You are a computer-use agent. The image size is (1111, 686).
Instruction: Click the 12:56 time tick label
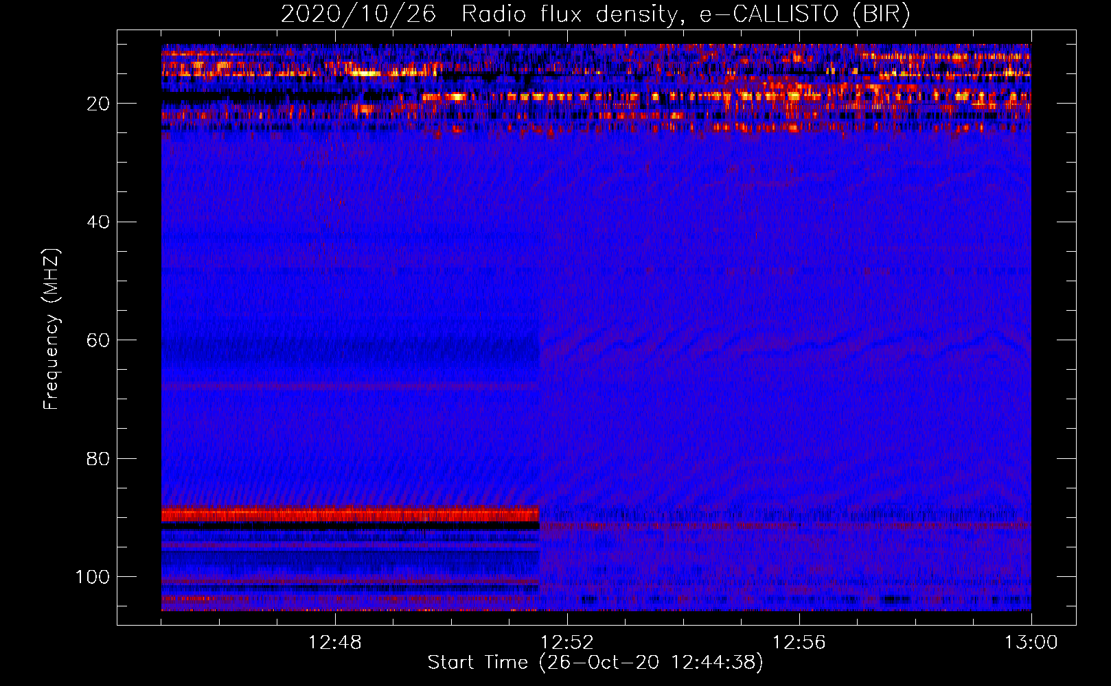coord(799,643)
